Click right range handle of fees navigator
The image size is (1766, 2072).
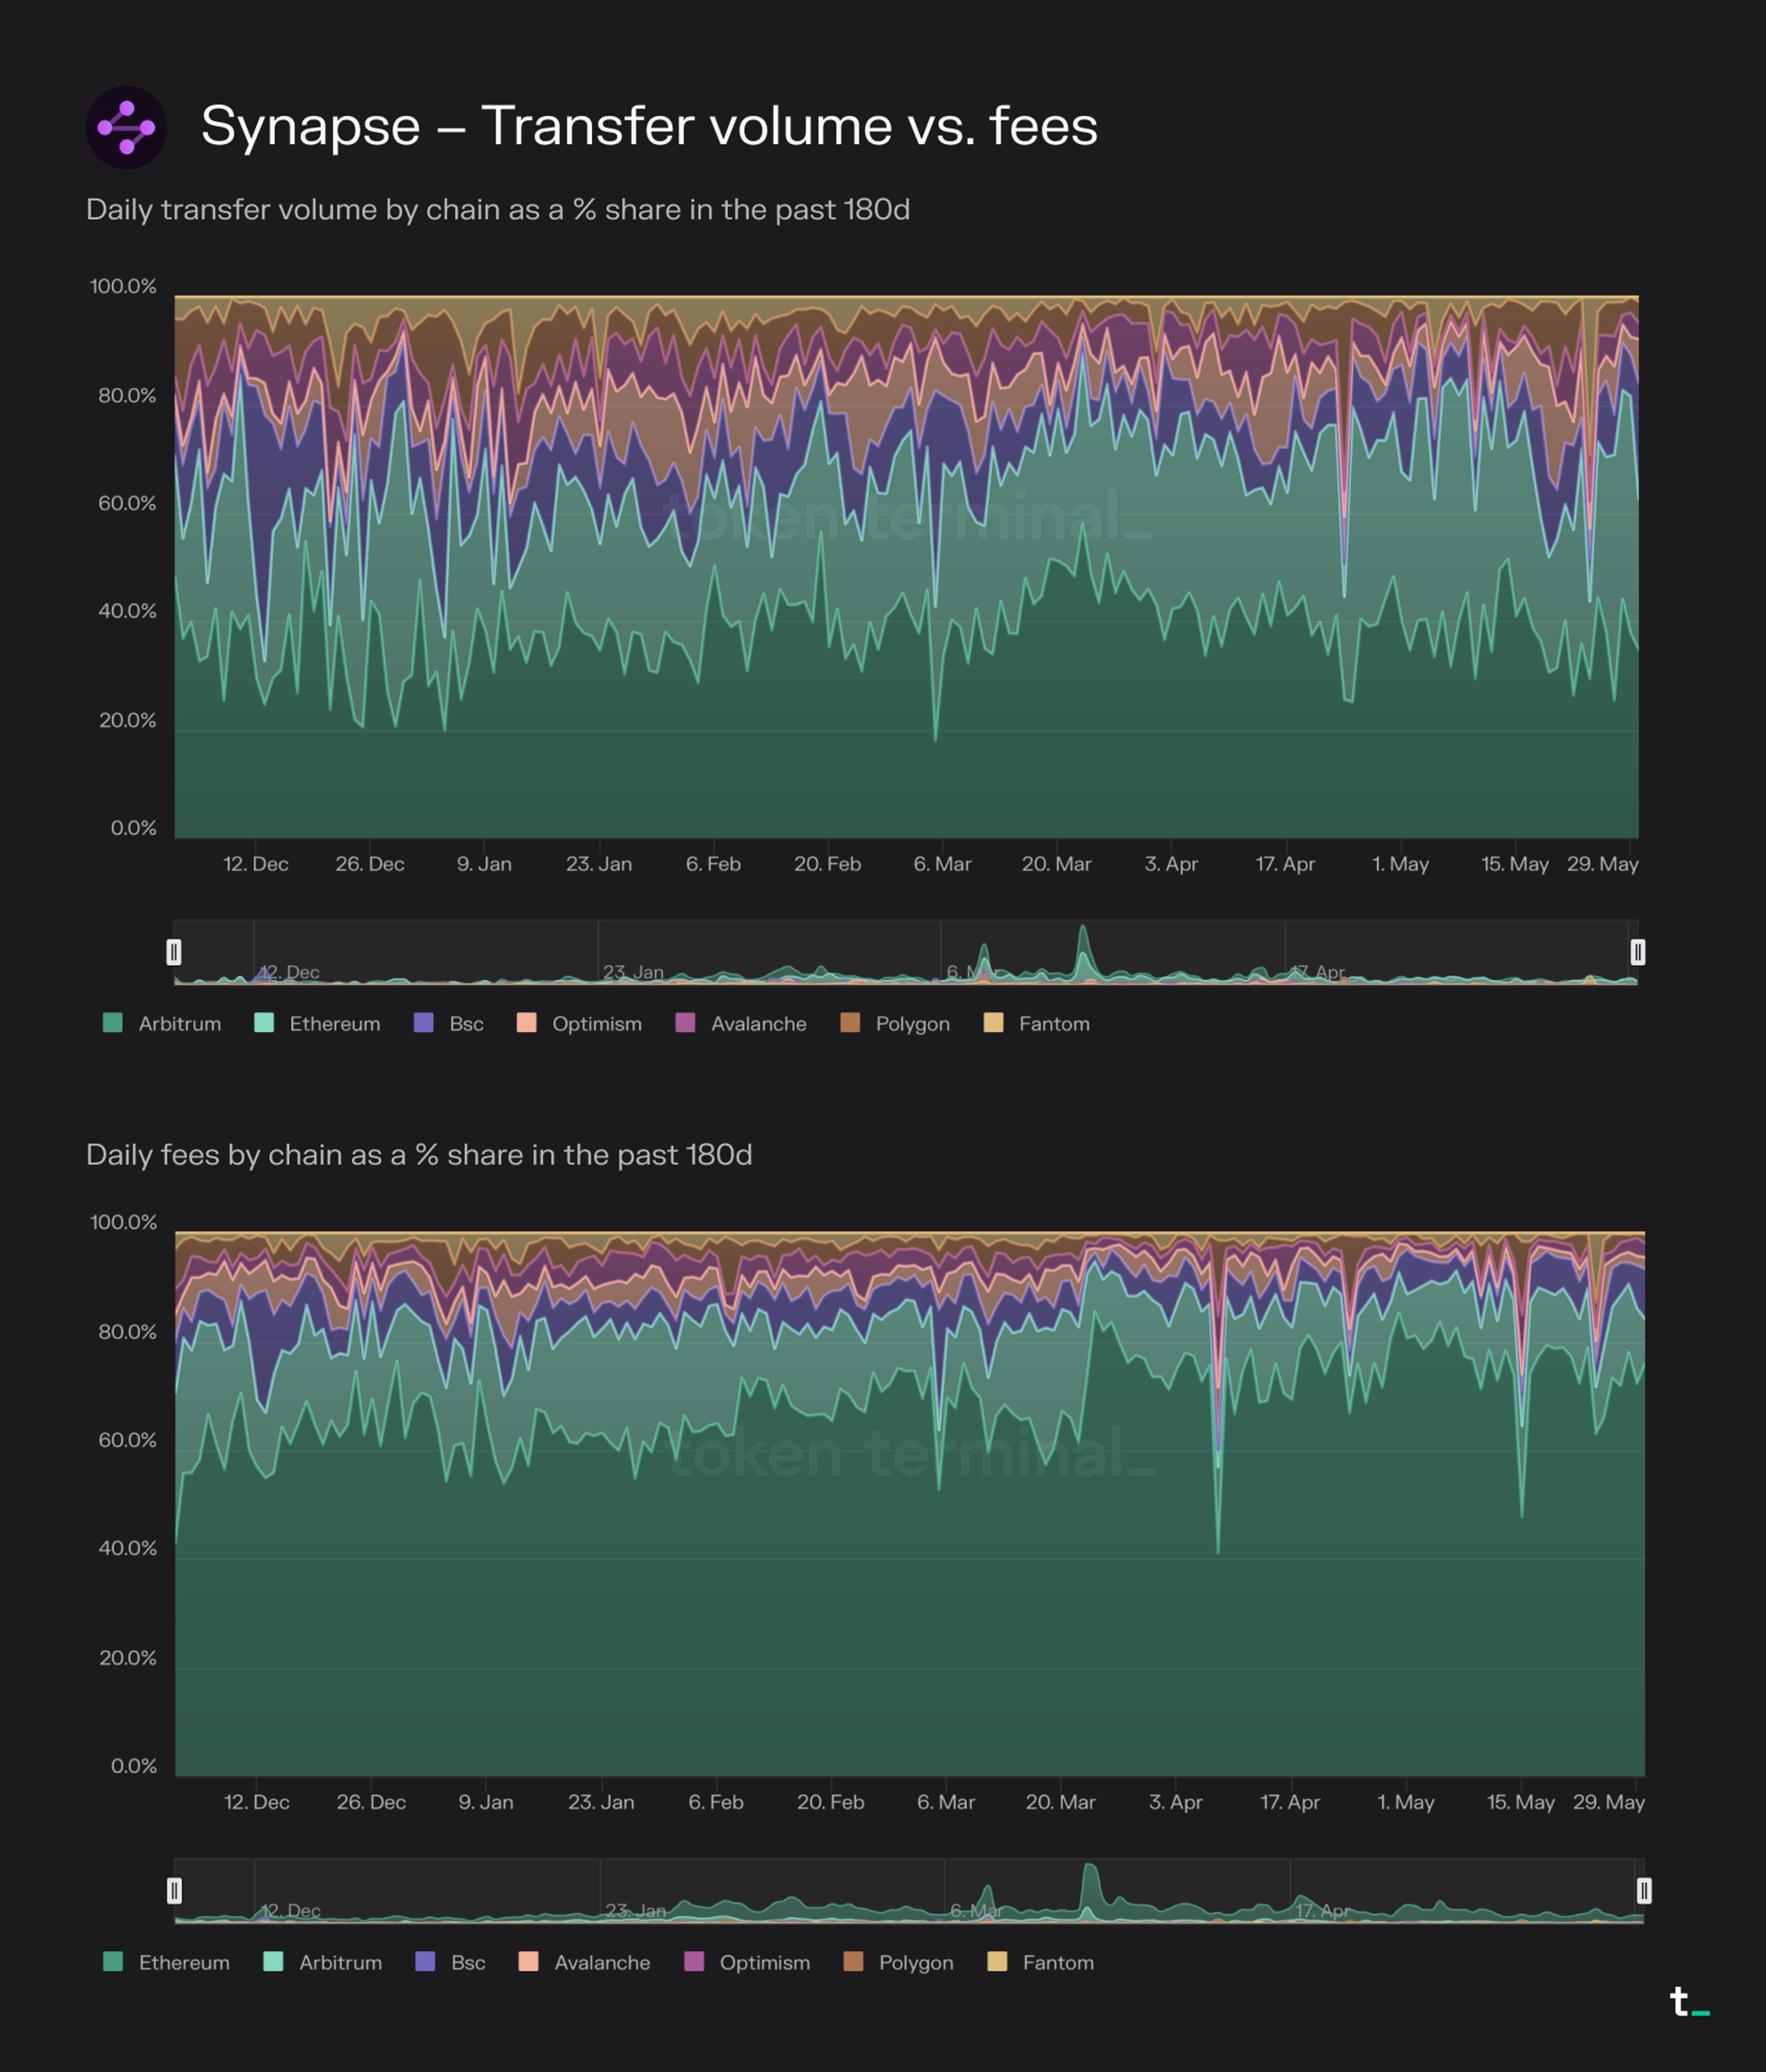(1644, 1890)
